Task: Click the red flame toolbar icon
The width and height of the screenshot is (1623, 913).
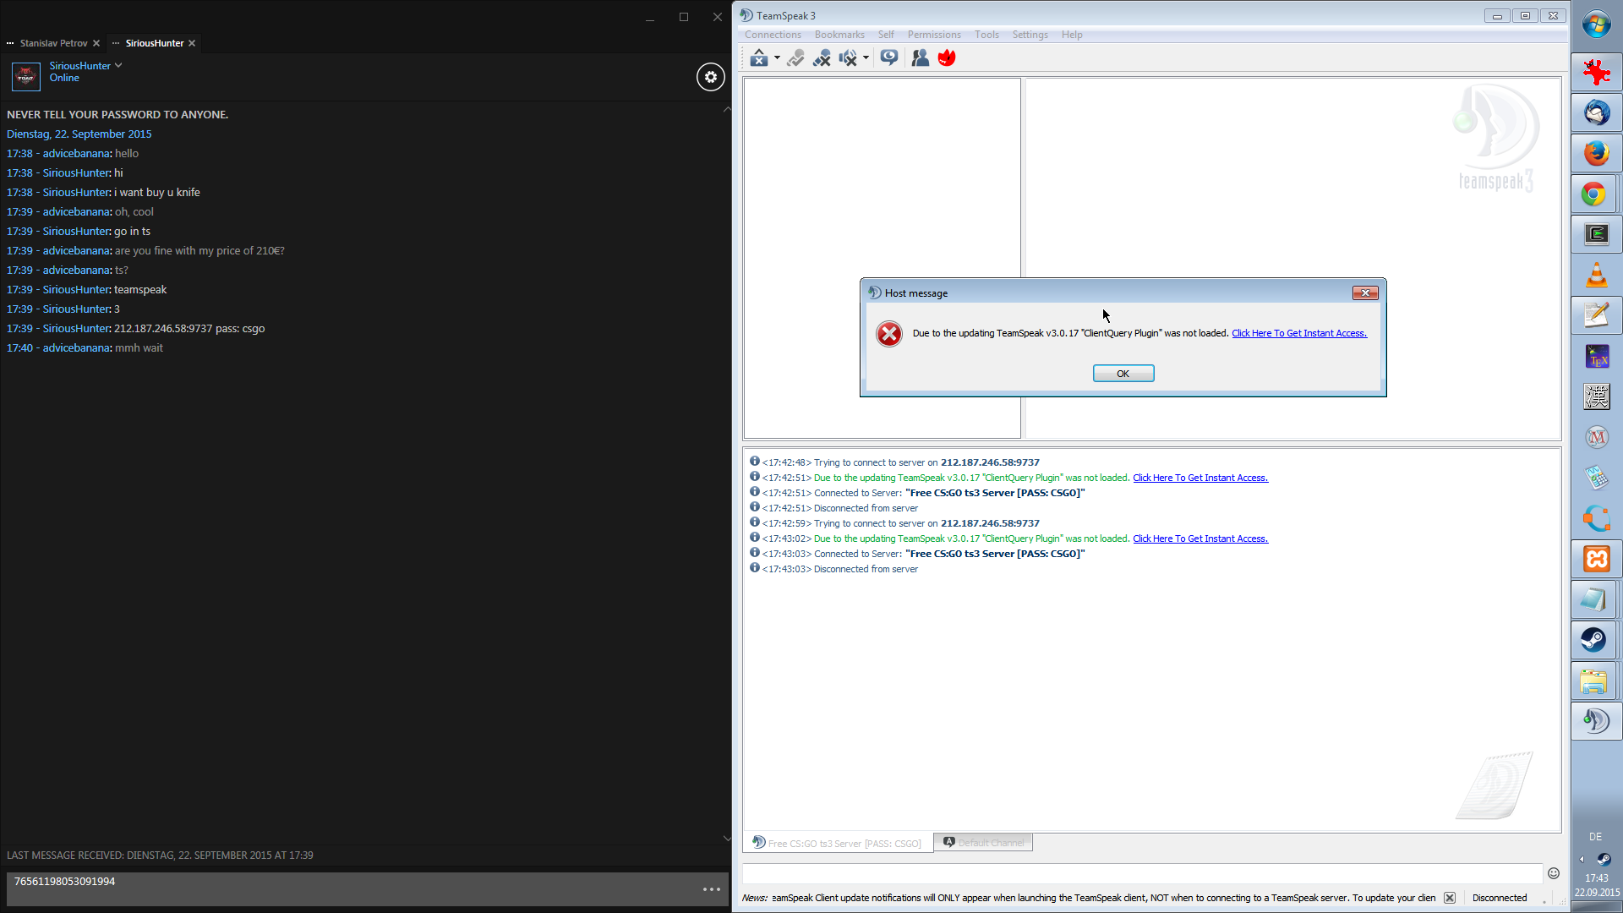Action: [947, 57]
